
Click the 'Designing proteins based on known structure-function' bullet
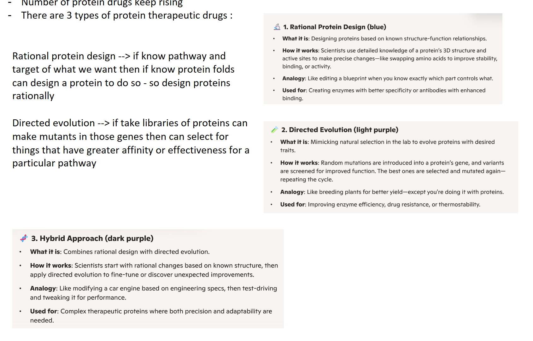(x=384, y=39)
